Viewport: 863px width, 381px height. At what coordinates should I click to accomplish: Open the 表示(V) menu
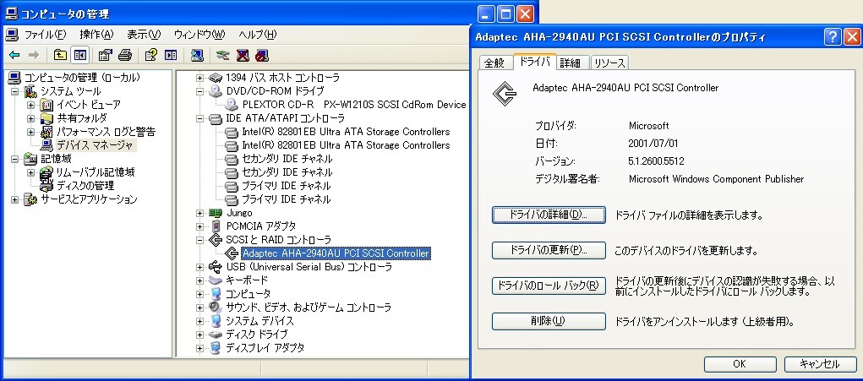(144, 35)
